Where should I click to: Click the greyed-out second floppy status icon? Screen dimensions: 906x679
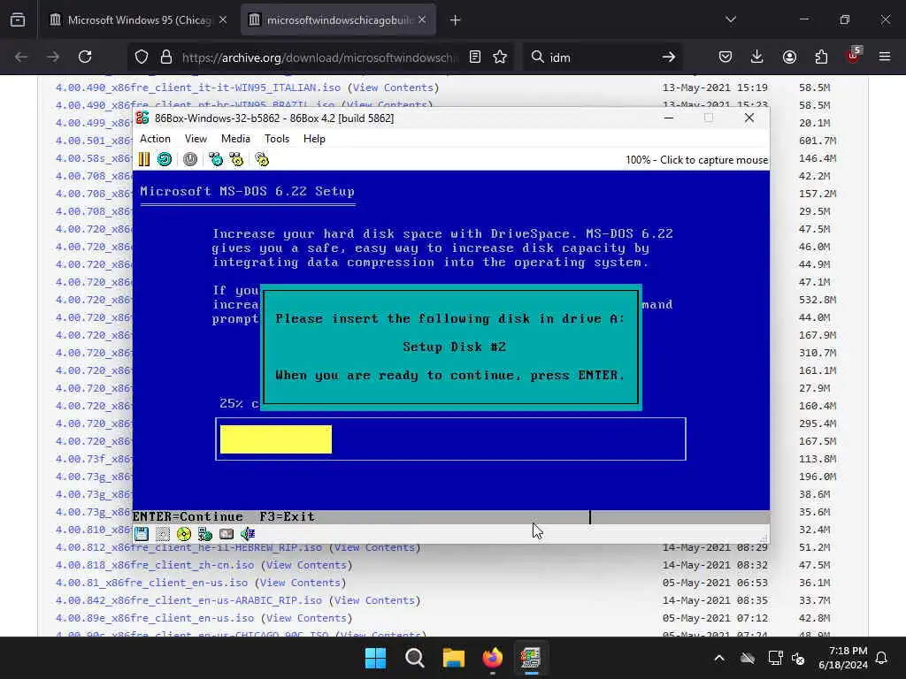[x=163, y=534]
